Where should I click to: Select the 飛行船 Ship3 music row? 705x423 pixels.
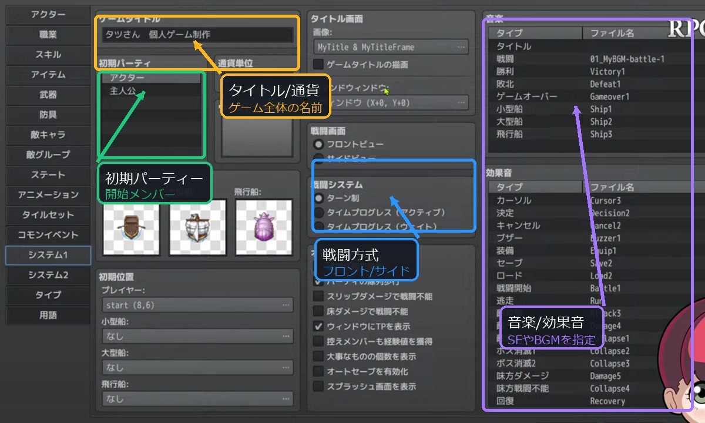pos(596,134)
